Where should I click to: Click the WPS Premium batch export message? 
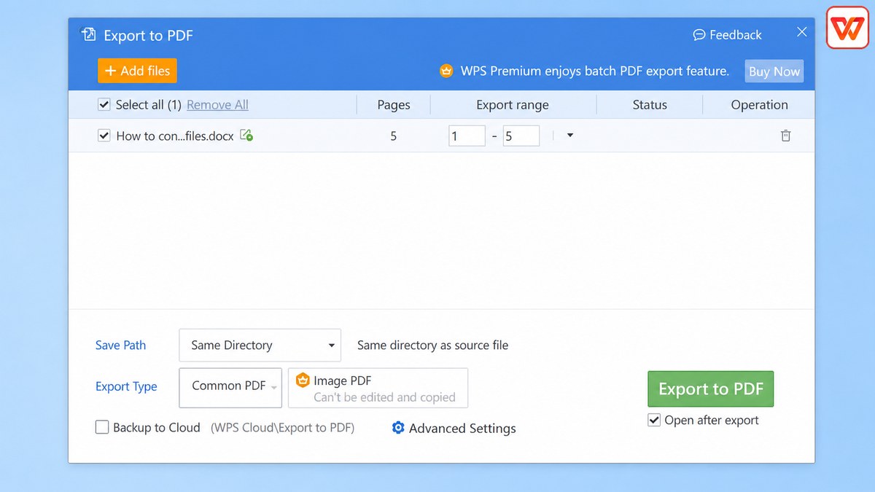tap(594, 71)
